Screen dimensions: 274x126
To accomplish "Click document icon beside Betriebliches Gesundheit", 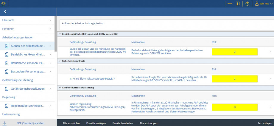I will pyautogui.click(x=7, y=54).
